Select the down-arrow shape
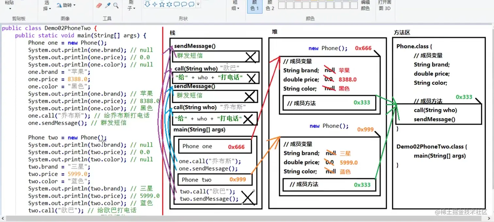The image size is (494, 222). click(x=147, y=4)
